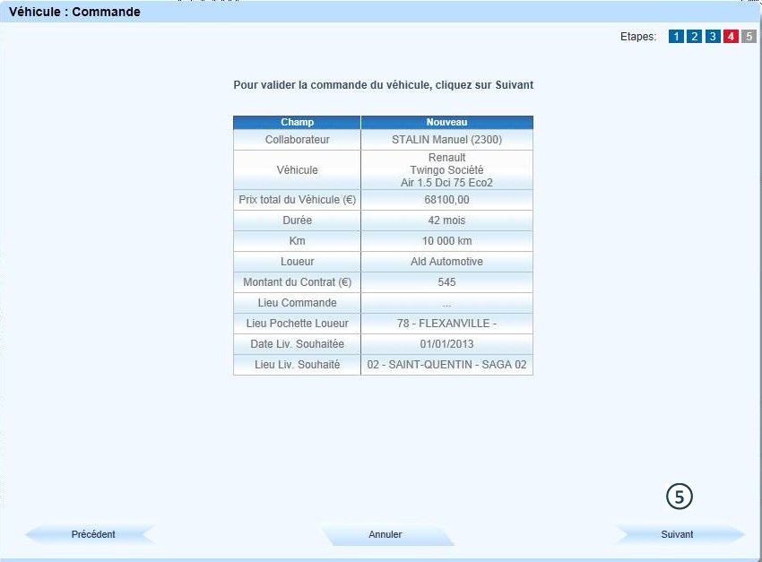Select the 68100,00 total price value
This screenshot has height=562, width=762.
[446, 200]
